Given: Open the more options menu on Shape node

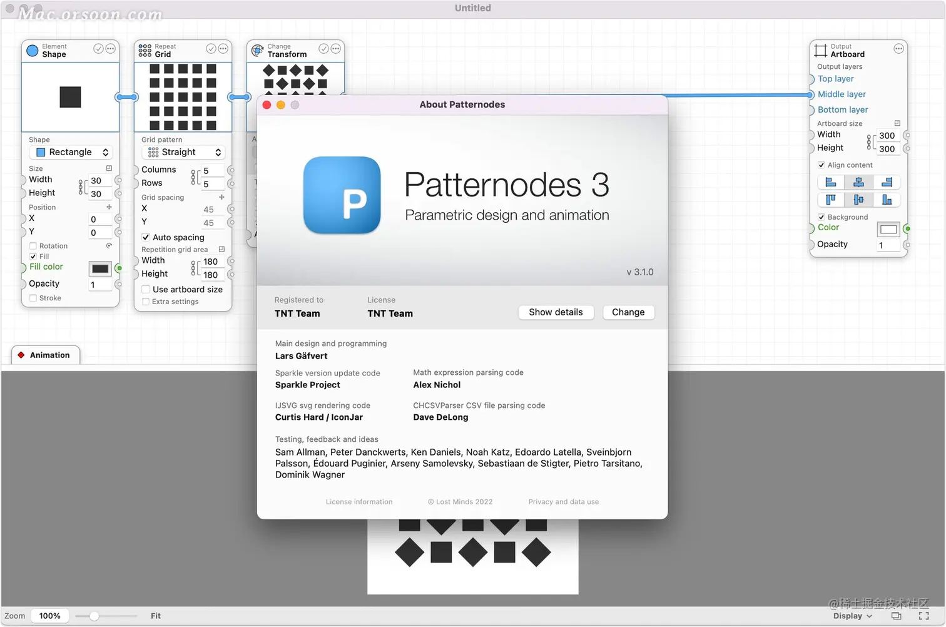Looking at the screenshot, I should [111, 49].
